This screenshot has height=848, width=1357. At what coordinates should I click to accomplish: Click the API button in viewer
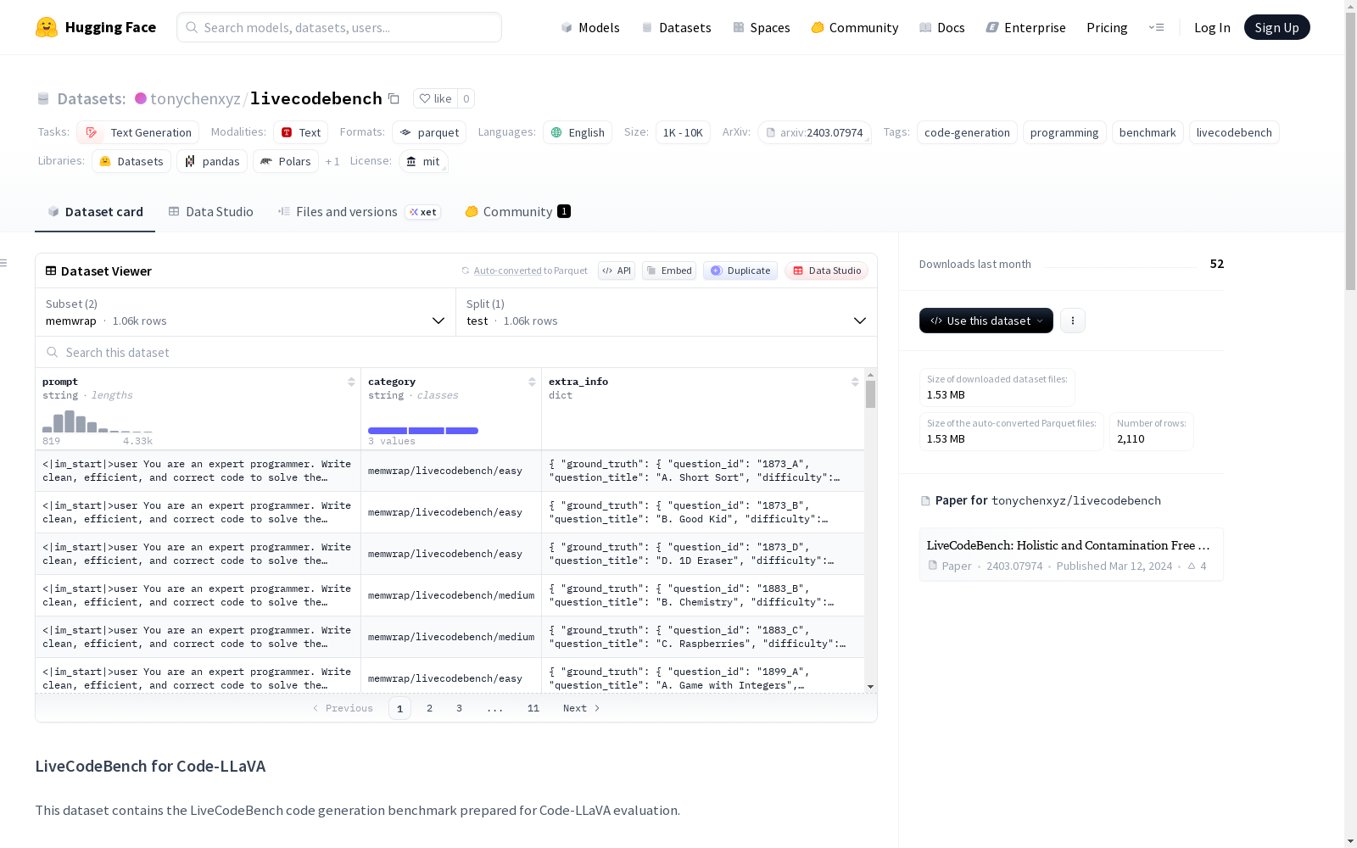tap(617, 271)
